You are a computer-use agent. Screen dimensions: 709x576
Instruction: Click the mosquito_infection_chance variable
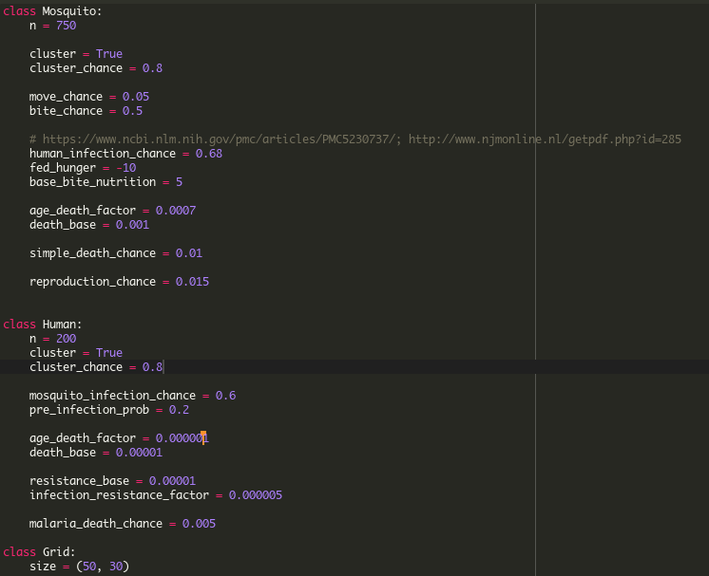click(112, 396)
